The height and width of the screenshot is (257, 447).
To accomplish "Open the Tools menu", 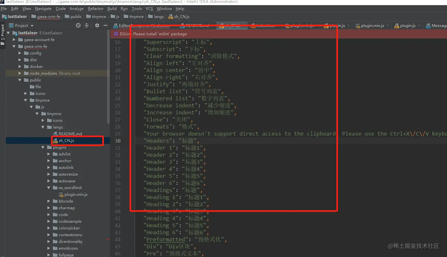I will (137, 9).
